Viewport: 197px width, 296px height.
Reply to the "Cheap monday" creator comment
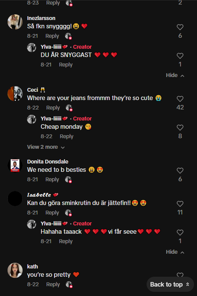point(66,137)
